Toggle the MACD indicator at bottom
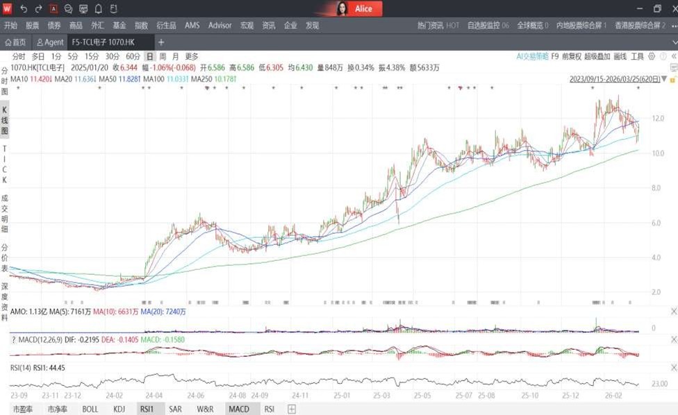Image resolution: width=678 pixels, height=415 pixels. [x=238, y=409]
